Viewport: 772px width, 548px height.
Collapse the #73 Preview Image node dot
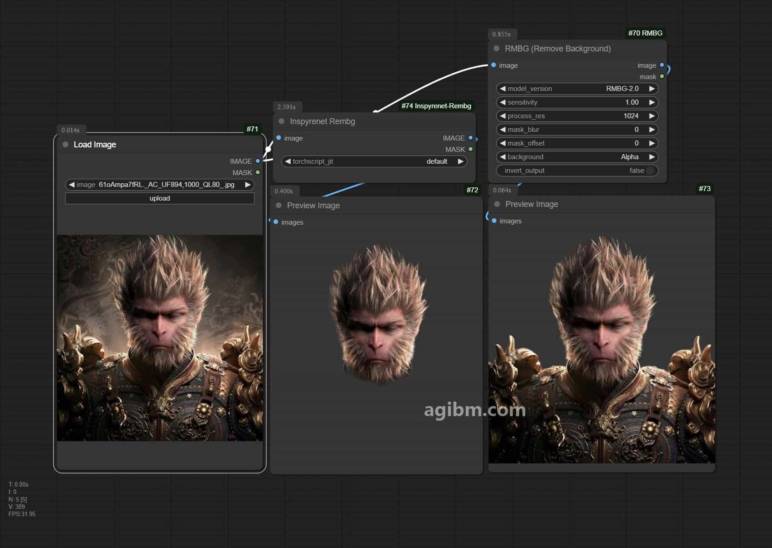click(497, 204)
